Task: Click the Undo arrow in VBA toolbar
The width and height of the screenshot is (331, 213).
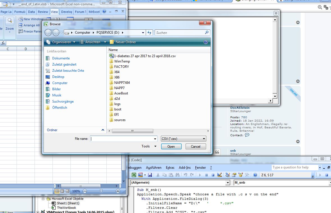Action: 185,175
